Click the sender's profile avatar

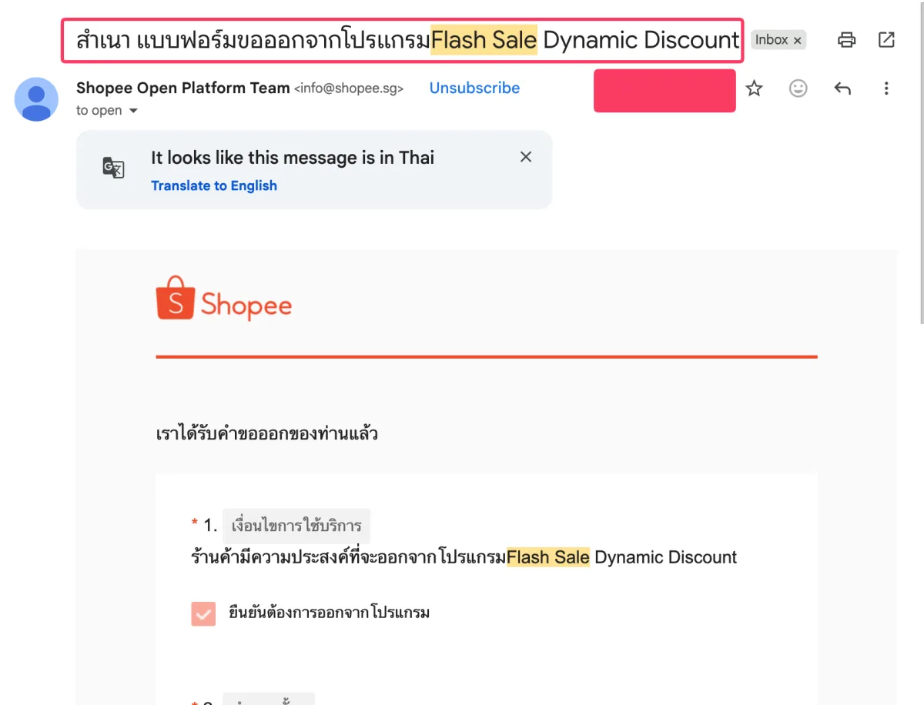(x=36, y=99)
